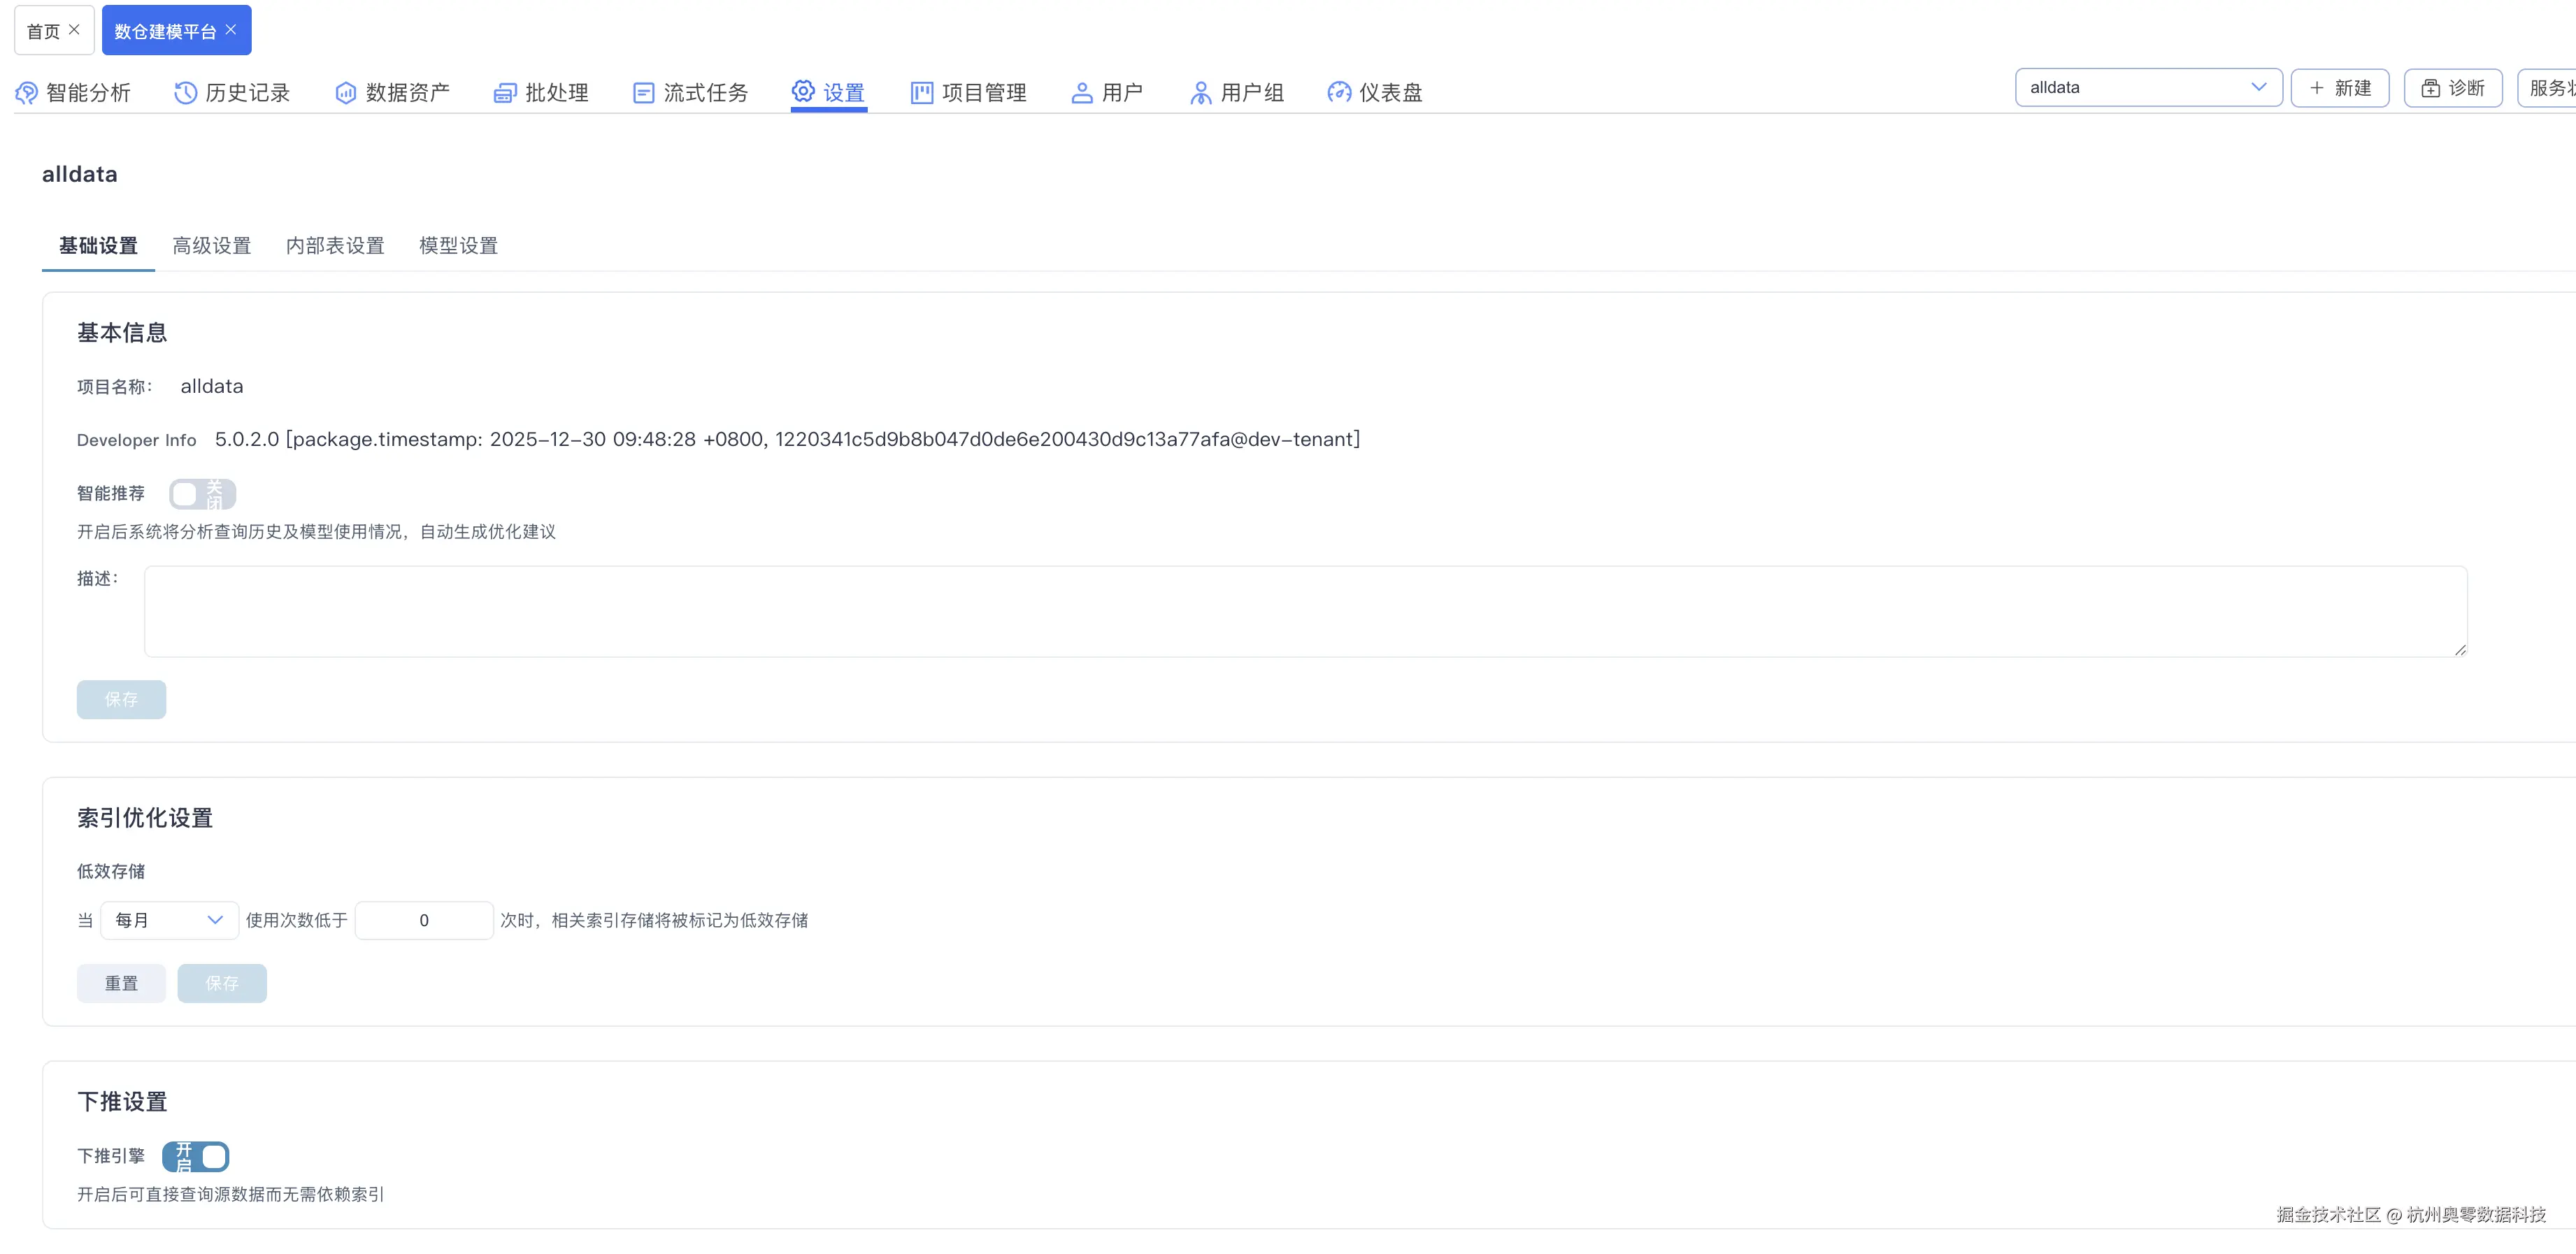2576x1254 pixels.
Task: Open the 历史记录 page
Action: pyautogui.click(x=232, y=92)
